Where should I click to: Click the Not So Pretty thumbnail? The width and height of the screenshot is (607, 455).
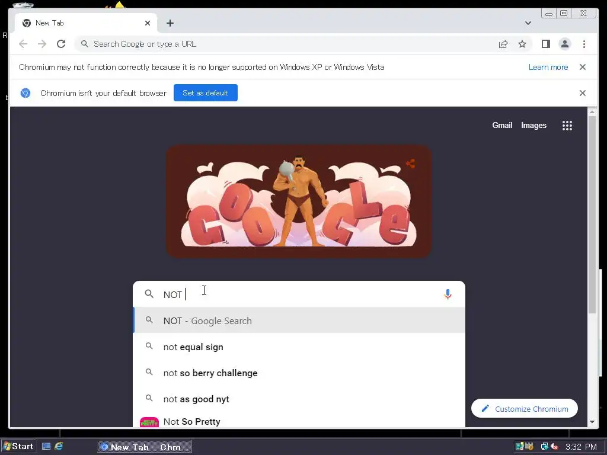149,422
